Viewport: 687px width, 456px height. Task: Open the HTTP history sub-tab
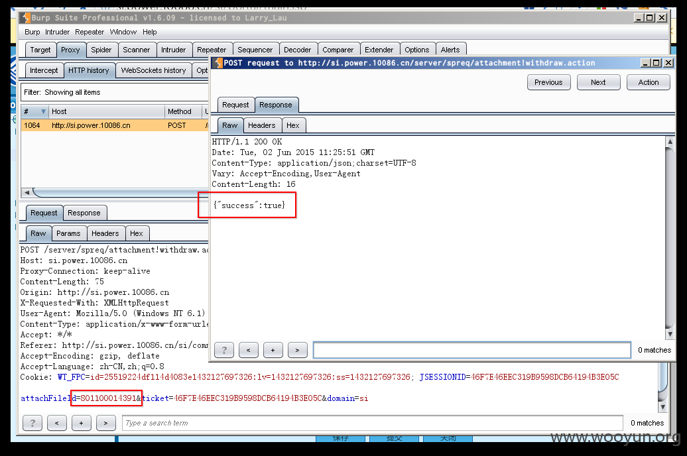point(88,70)
